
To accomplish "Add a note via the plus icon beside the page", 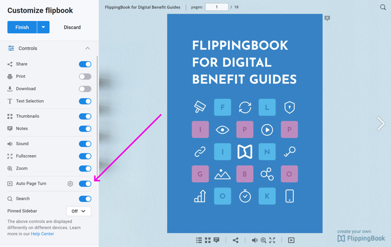I will [x=327, y=18].
